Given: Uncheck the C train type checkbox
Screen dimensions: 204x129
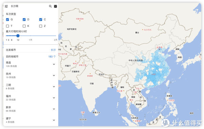Looking at the screenshot, I should pyautogui.click(x=40, y=19).
